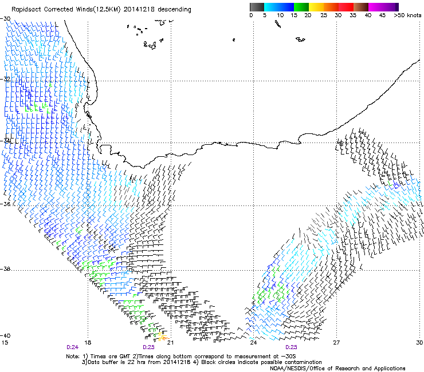
Task: Click the "20141218 descending" text in the title
Action: tap(158, 10)
